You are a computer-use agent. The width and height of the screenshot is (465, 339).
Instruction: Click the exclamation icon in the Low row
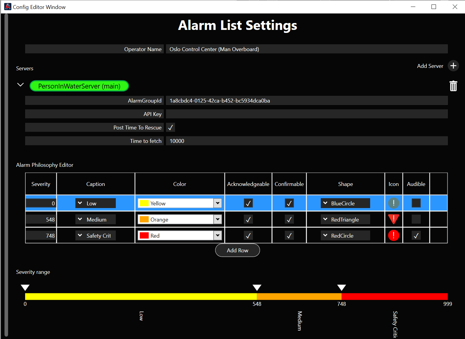click(x=393, y=203)
